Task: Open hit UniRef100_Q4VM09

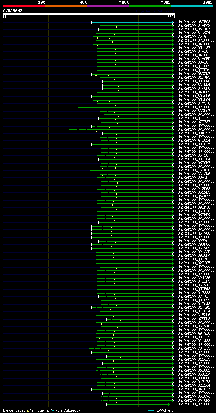Action: (194, 26)
